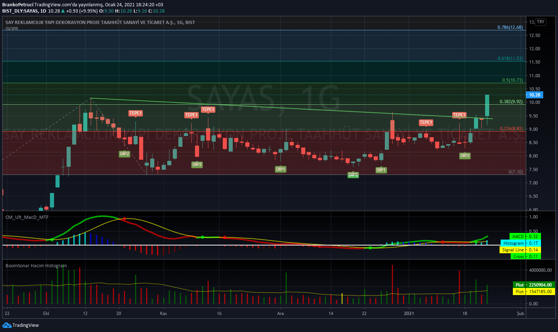Click the blue 10.28 current price tag
Screen dimensions: 558x332
click(535, 95)
